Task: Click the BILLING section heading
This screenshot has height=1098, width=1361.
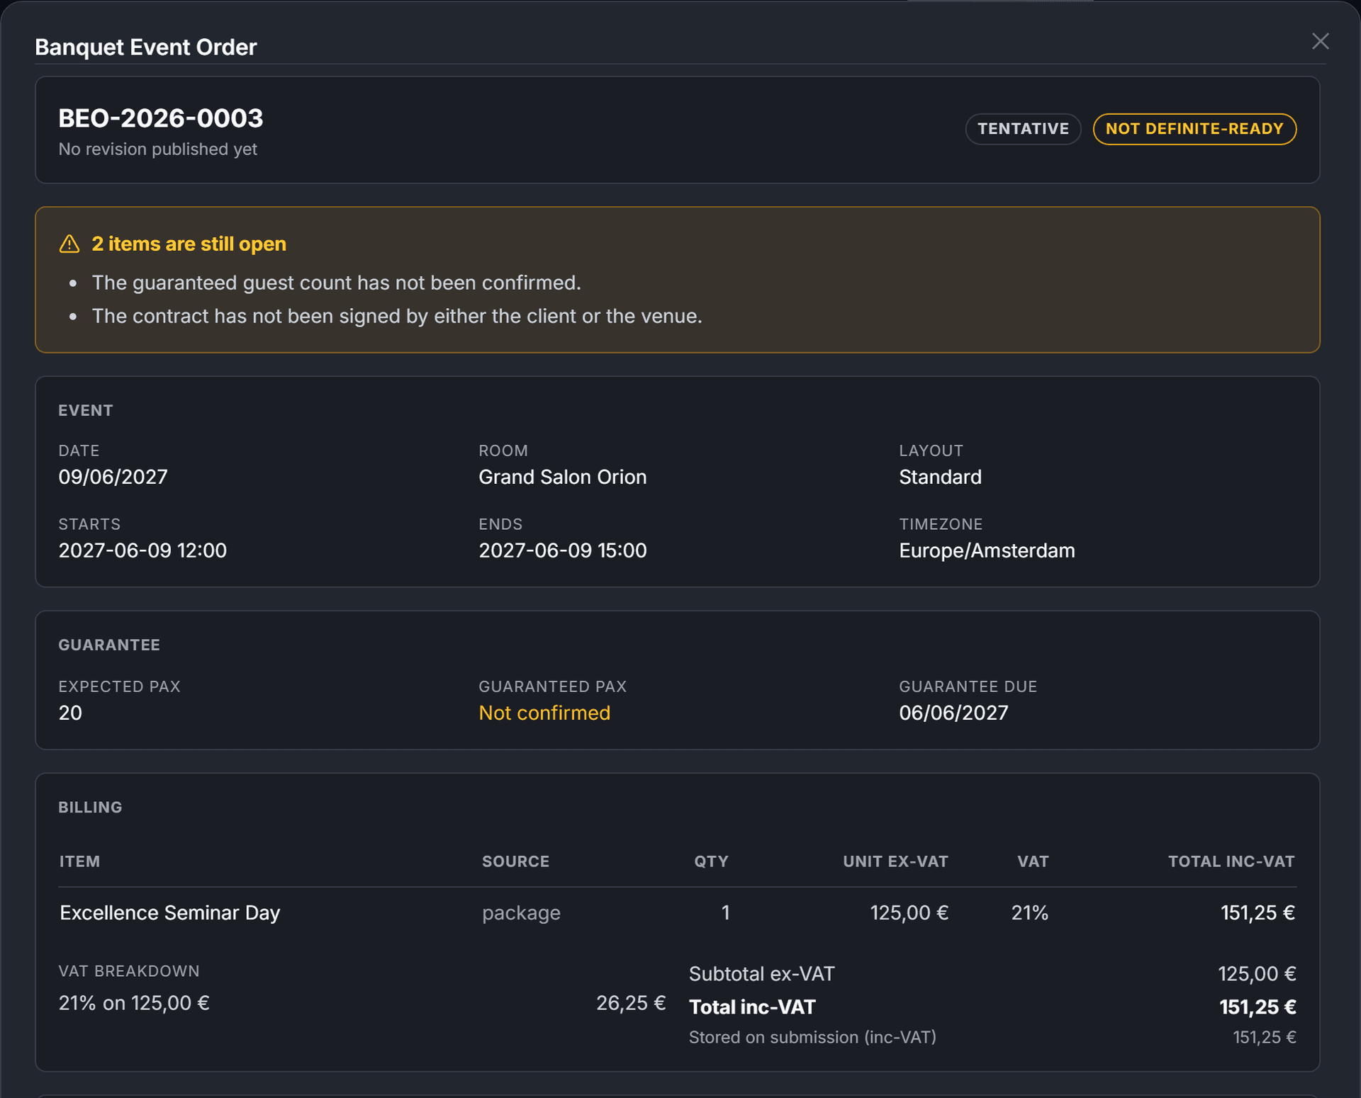Action: point(90,807)
